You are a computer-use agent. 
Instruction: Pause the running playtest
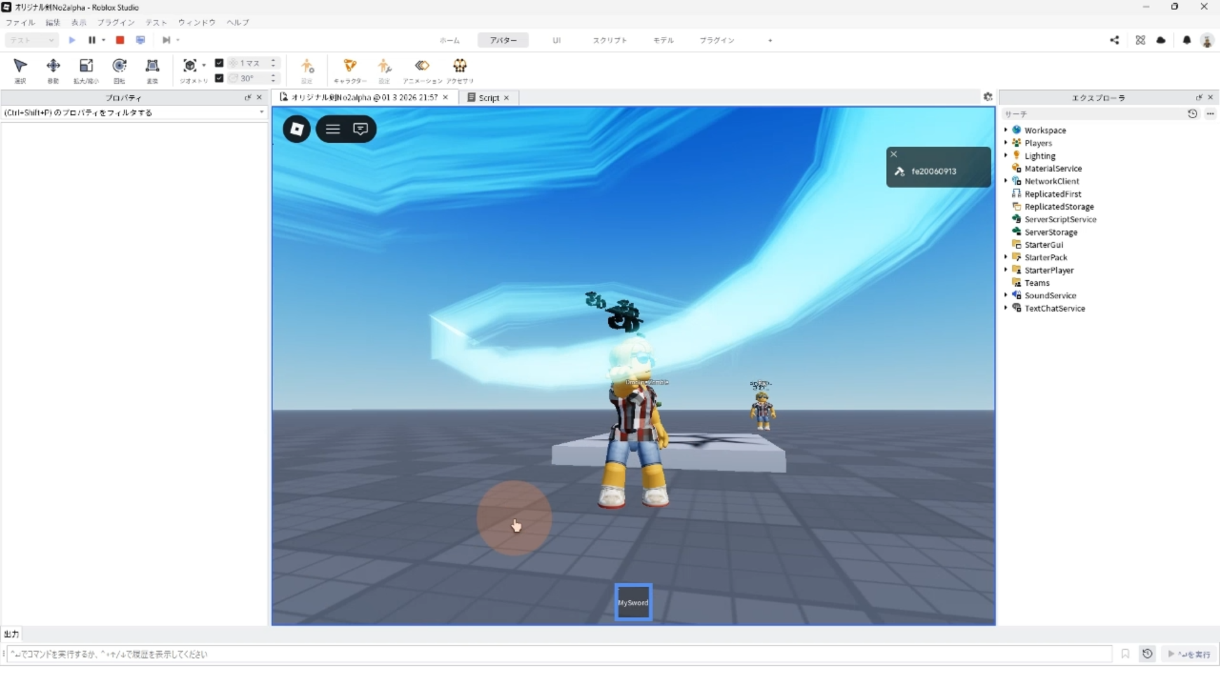(91, 40)
